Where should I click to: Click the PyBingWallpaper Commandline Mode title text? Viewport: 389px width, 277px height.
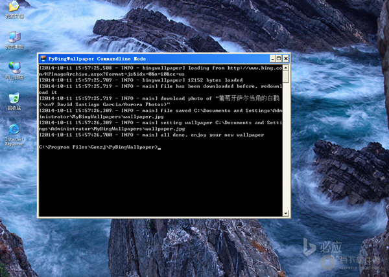click(97, 59)
